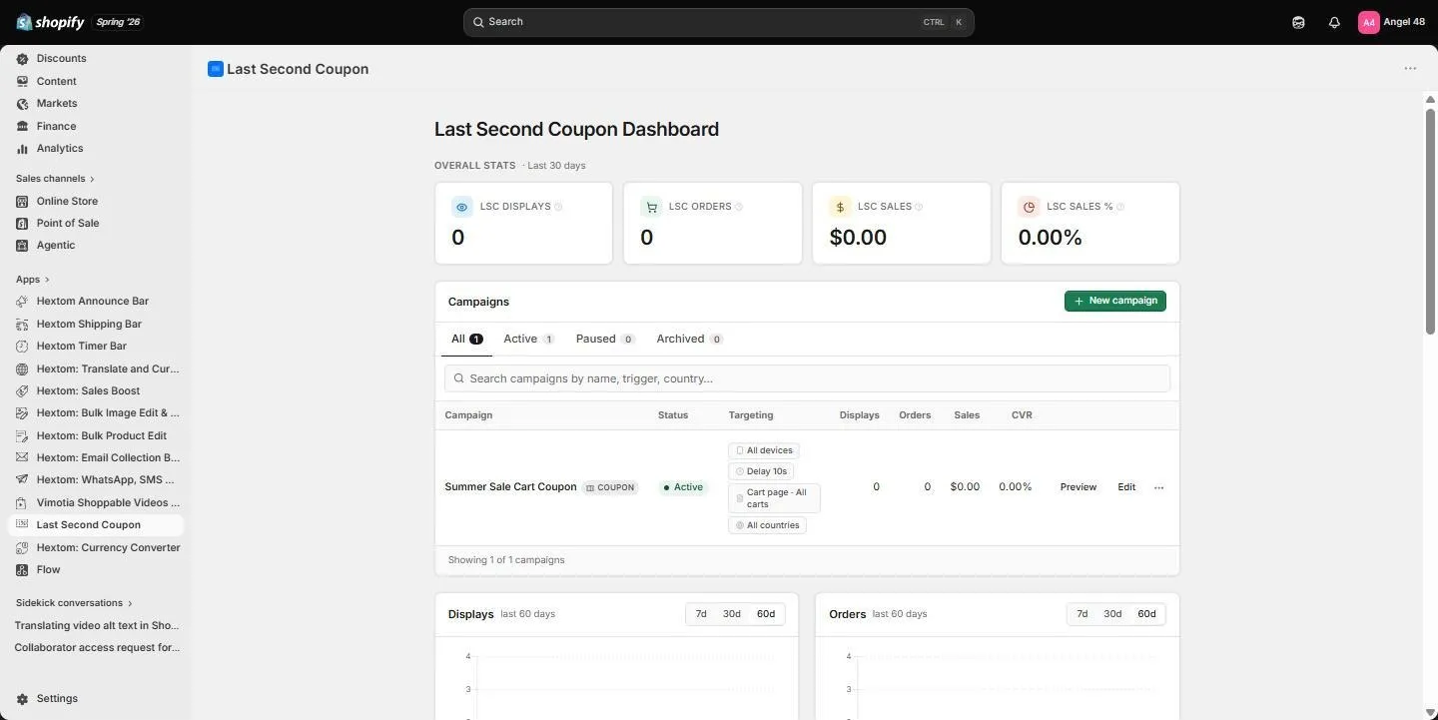
Task: Click the Markets sidebar icon
Action: click(x=22, y=104)
